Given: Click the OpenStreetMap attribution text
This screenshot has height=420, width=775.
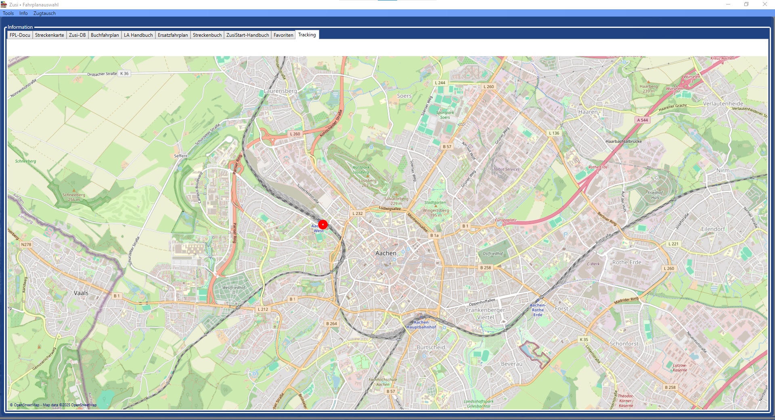Looking at the screenshot, I should point(53,405).
